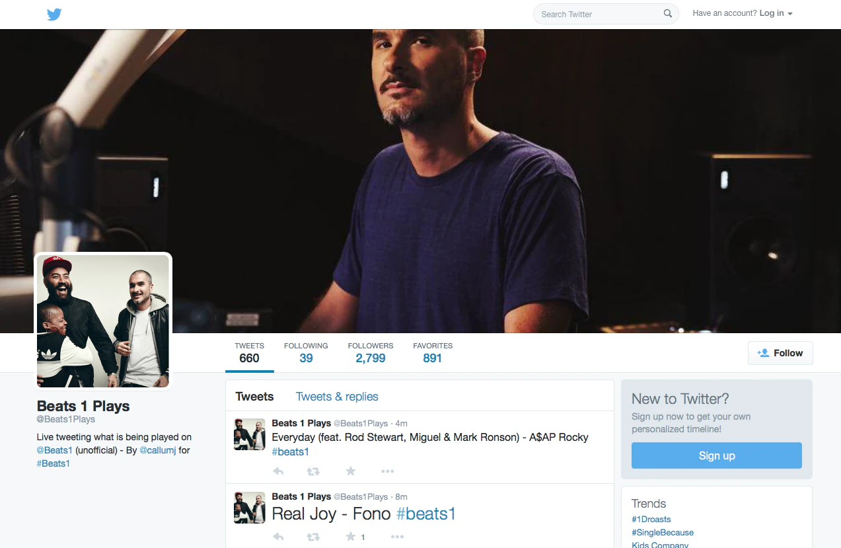Reply to the Real Joy - Fono tweet
The height and width of the screenshot is (548, 841).
pyautogui.click(x=278, y=537)
